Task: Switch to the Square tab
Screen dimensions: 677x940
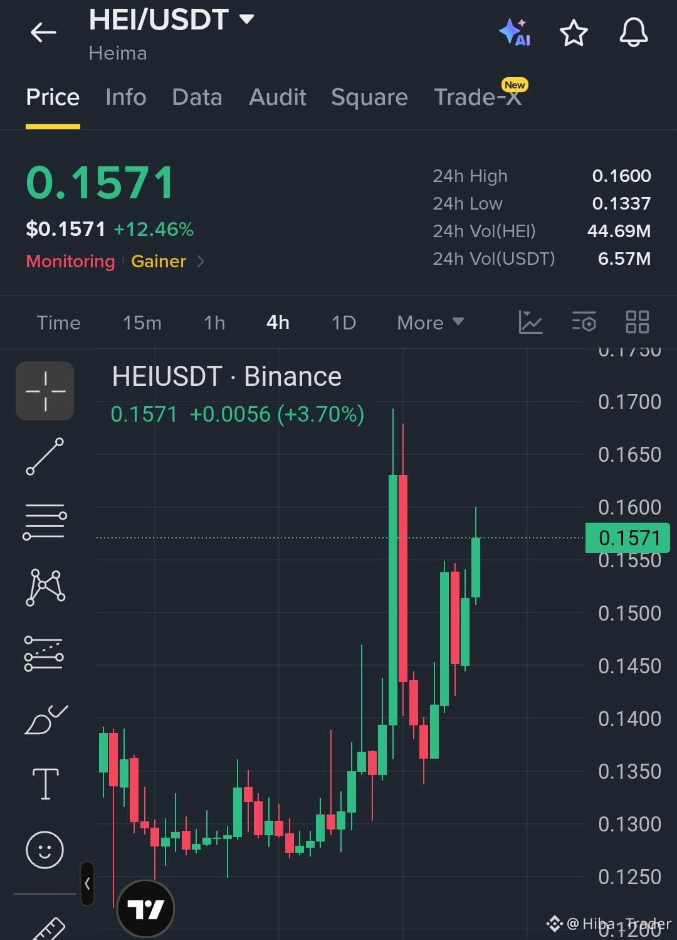Action: pos(370,97)
